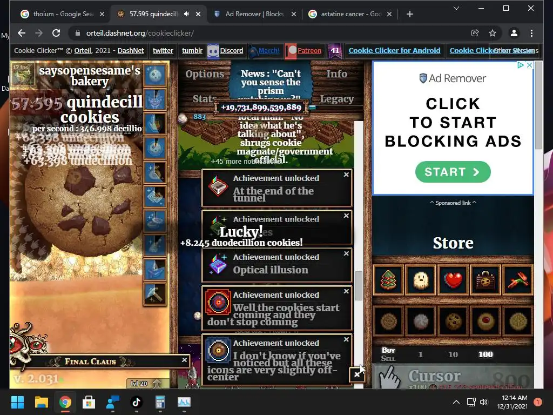This screenshot has height=415, width=553.
Task: Select the red heart Valentine upgrade
Action: tap(453, 280)
